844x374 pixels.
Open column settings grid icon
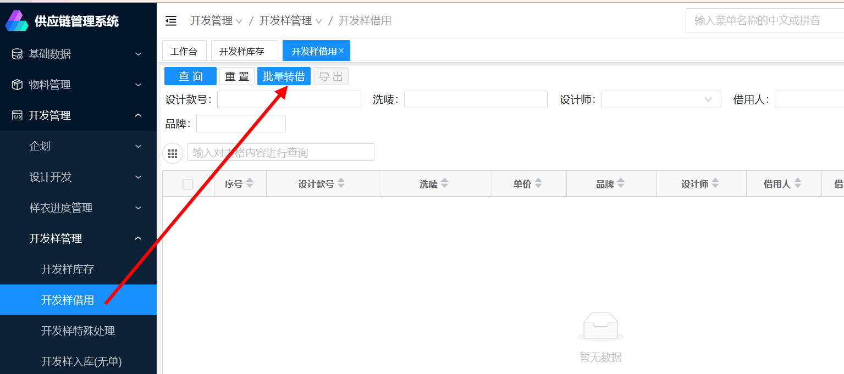click(173, 153)
